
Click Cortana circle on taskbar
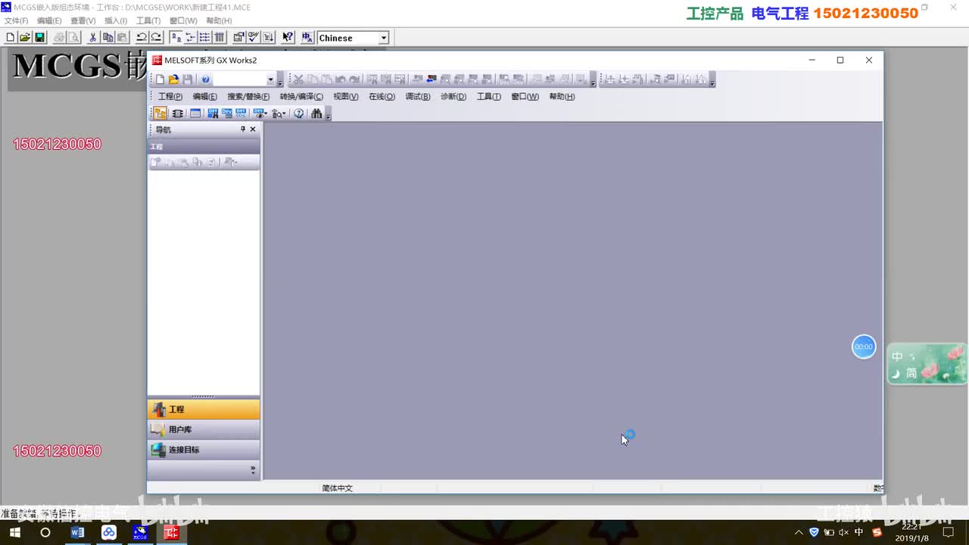pyautogui.click(x=45, y=533)
